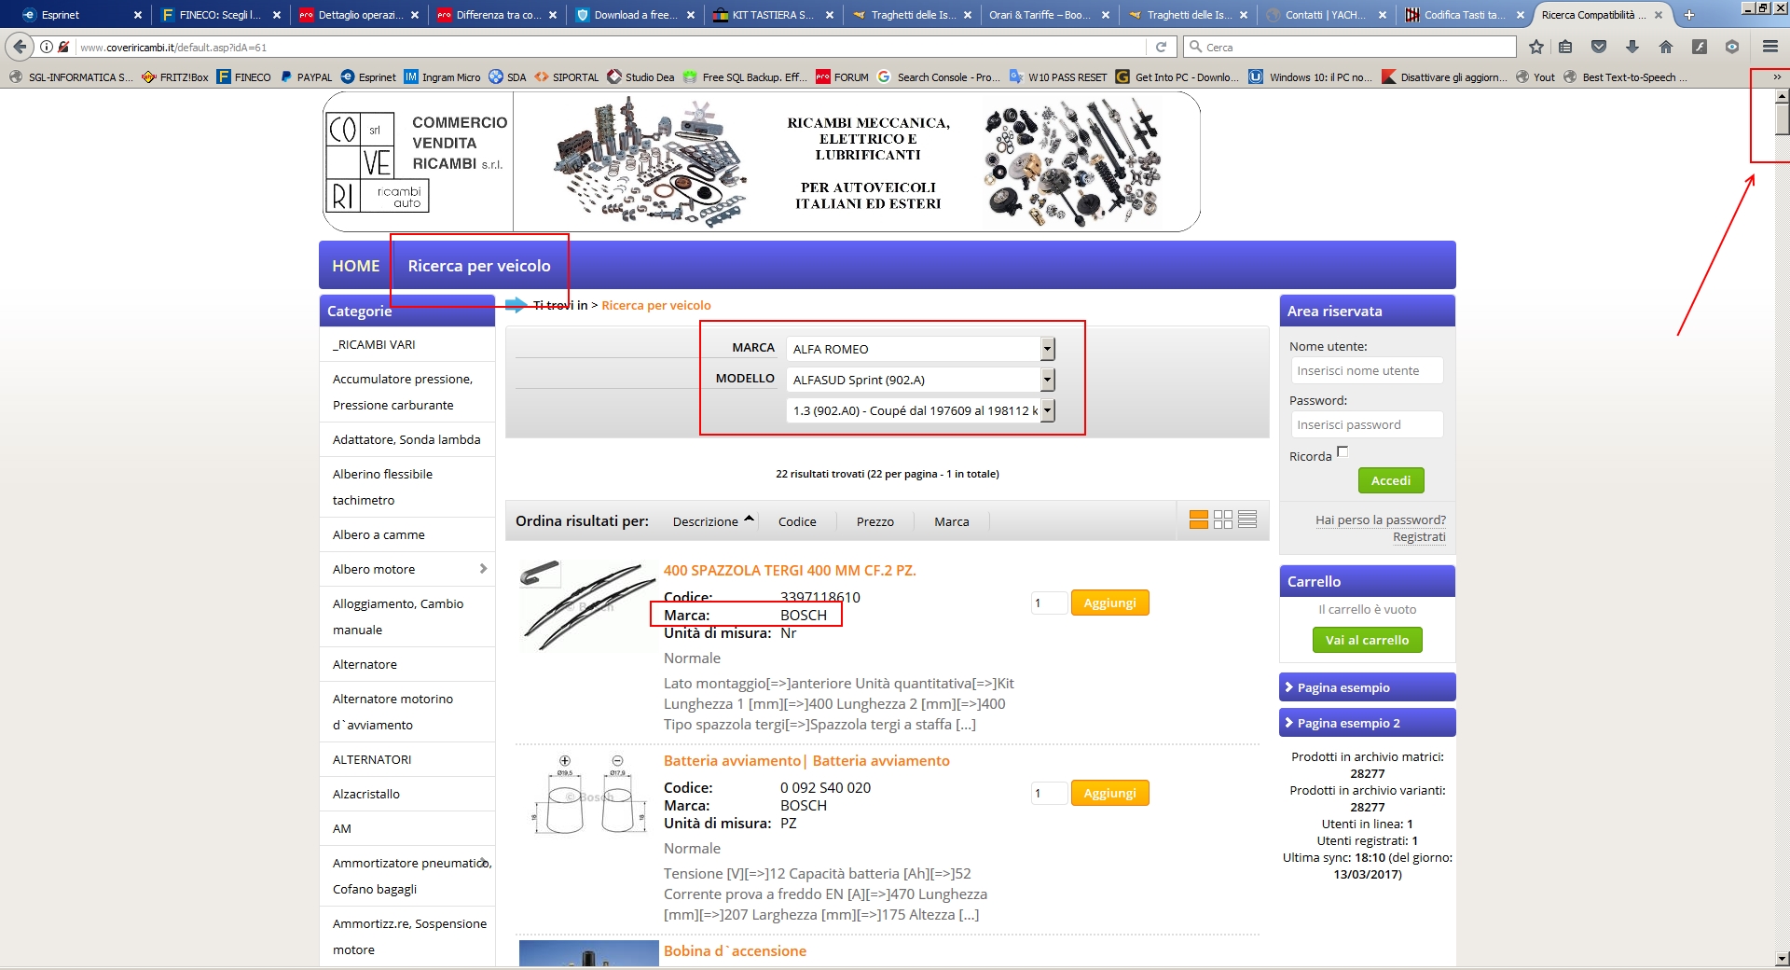Close the Ricerca Compatibilità tab
The width and height of the screenshot is (1790, 970).
[1659, 15]
